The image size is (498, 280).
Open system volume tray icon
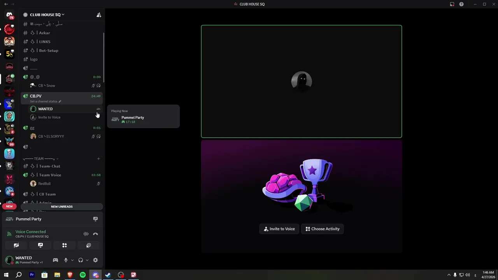468,275
